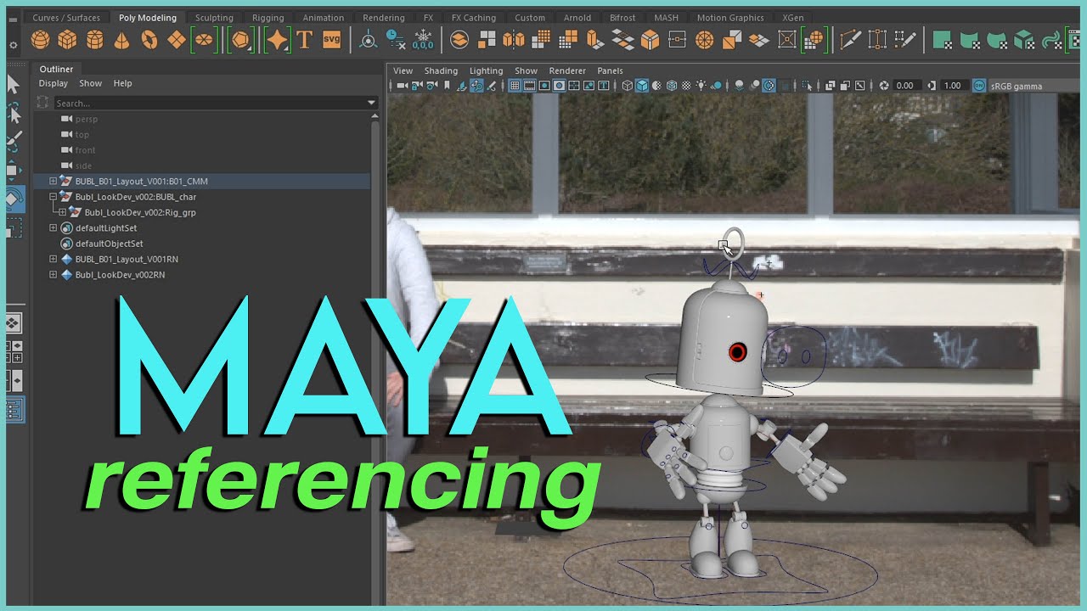Open the viewport Panels menu
This screenshot has height=611, width=1087.
(x=610, y=70)
